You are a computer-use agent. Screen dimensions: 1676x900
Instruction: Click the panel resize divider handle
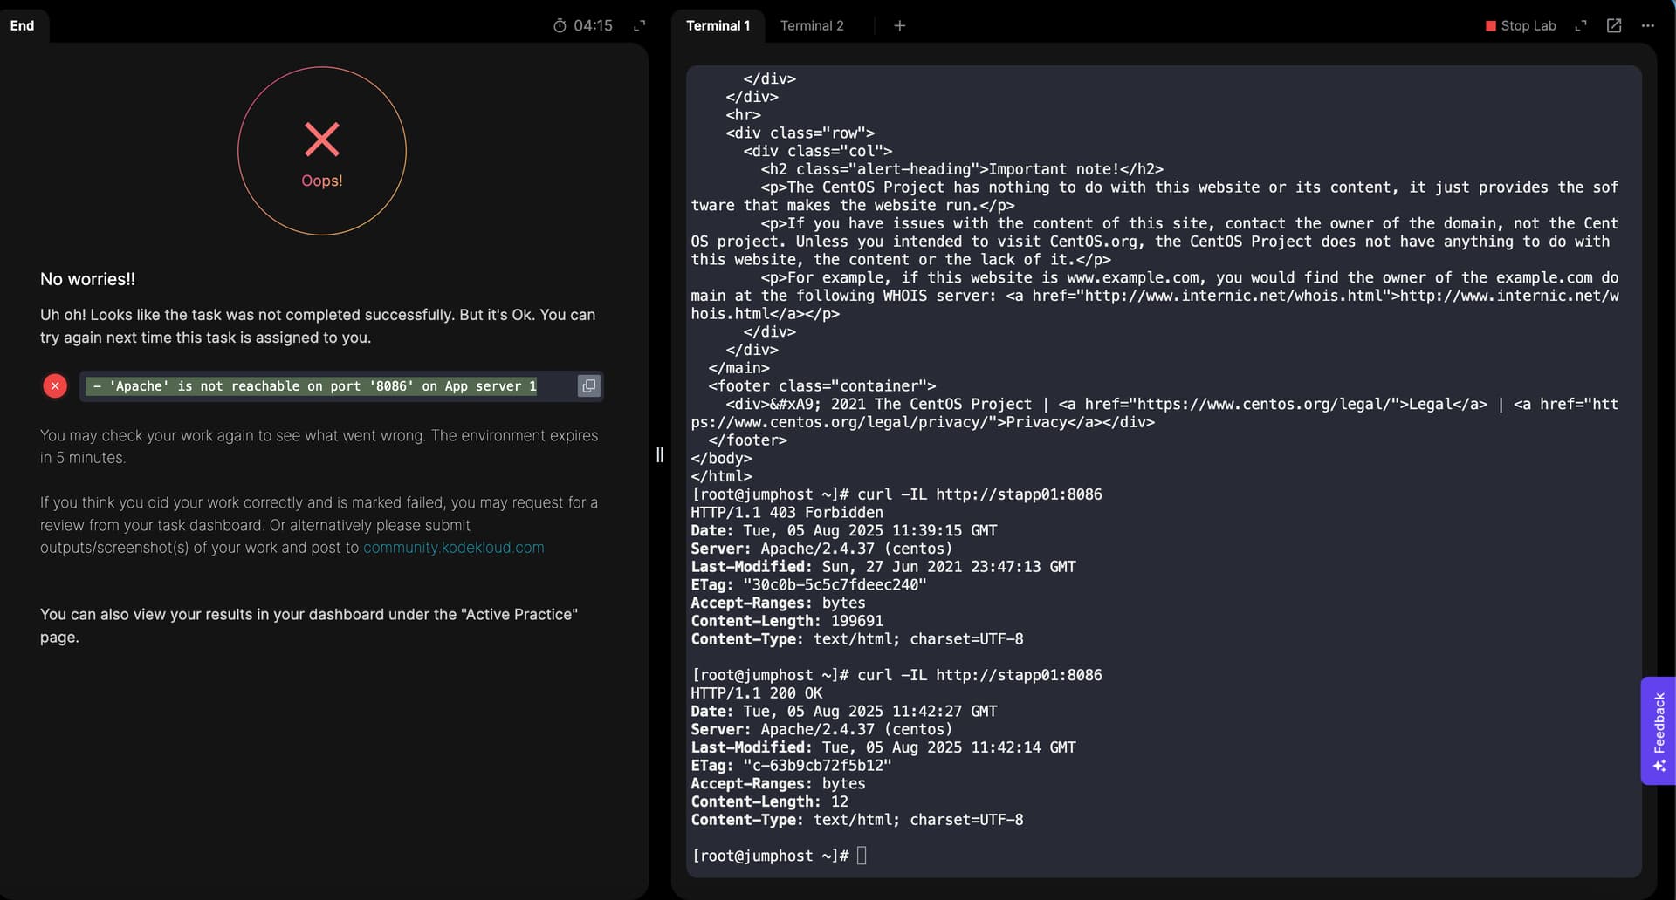660,454
